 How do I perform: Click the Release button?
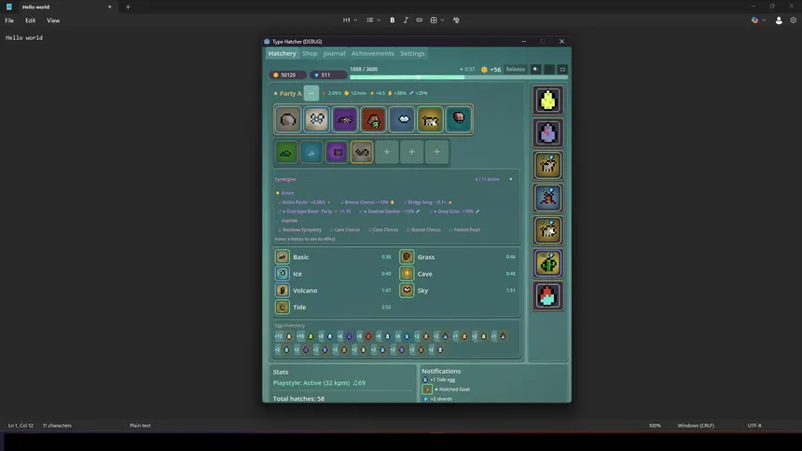pyautogui.click(x=515, y=69)
